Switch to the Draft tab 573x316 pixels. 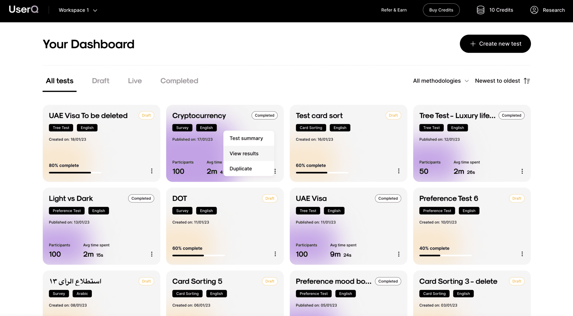tap(101, 81)
